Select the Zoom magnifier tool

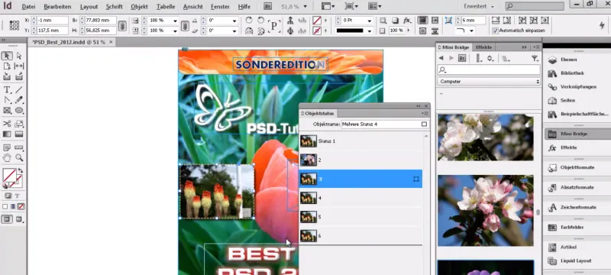(19, 158)
